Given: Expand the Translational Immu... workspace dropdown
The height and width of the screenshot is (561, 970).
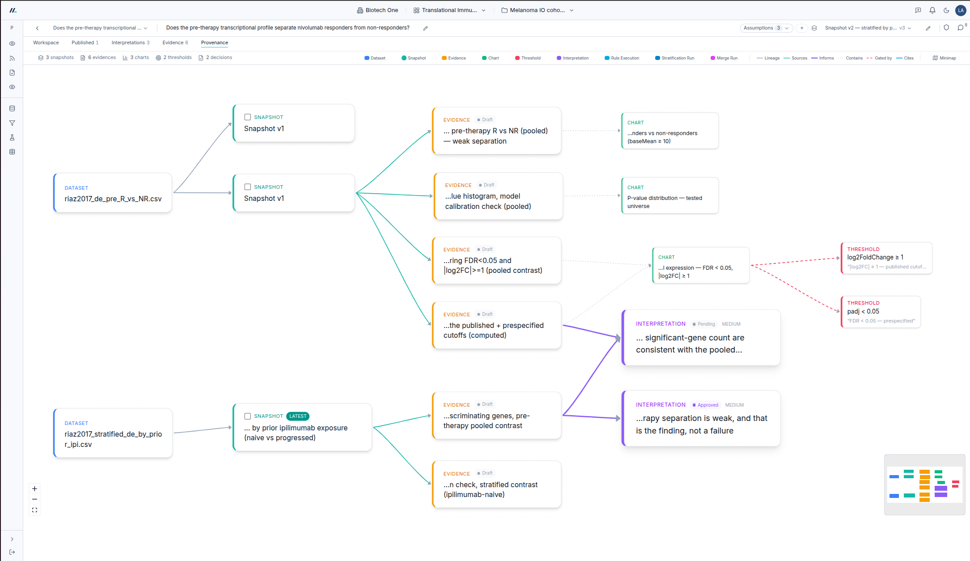Looking at the screenshot, I should point(449,10).
